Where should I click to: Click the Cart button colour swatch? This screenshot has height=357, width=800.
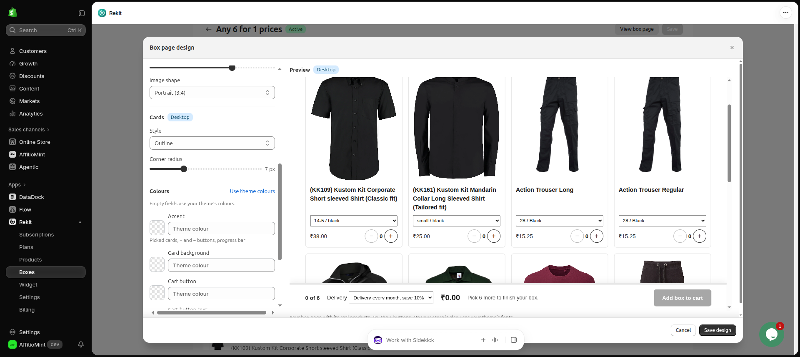(x=157, y=293)
